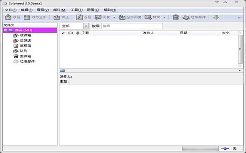Open the 查看(V) menu
This screenshot has height=153, width=246.
tap(43, 10)
